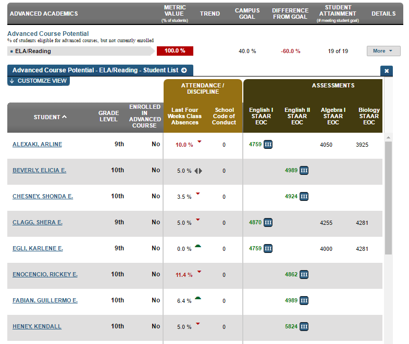Open level III badge for Enocencio's English II score

pyautogui.click(x=304, y=274)
